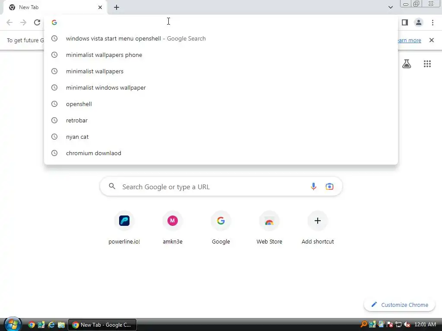Image resolution: width=442 pixels, height=331 pixels.
Task: Close the New Tab tab
Action: (x=100, y=7)
